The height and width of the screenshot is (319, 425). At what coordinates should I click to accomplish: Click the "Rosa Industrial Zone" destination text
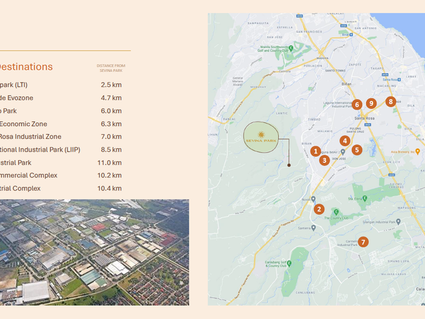tap(31, 137)
